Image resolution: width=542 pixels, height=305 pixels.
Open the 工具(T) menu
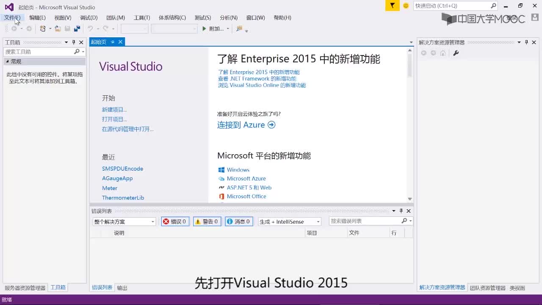click(x=142, y=17)
